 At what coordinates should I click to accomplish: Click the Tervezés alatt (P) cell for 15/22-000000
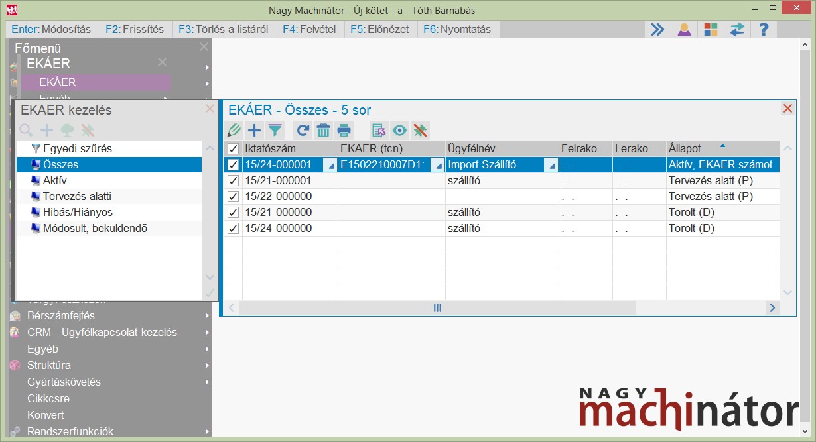pyautogui.click(x=722, y=196)
